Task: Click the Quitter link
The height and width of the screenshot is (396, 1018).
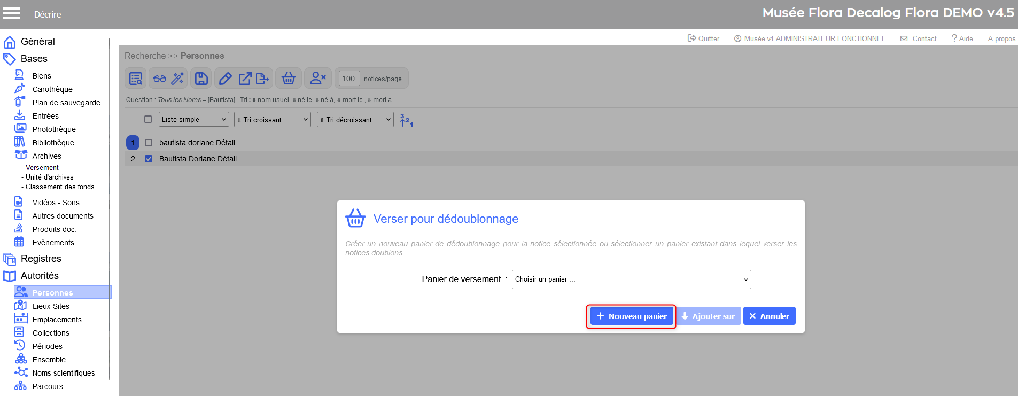Action: point(703,38)
